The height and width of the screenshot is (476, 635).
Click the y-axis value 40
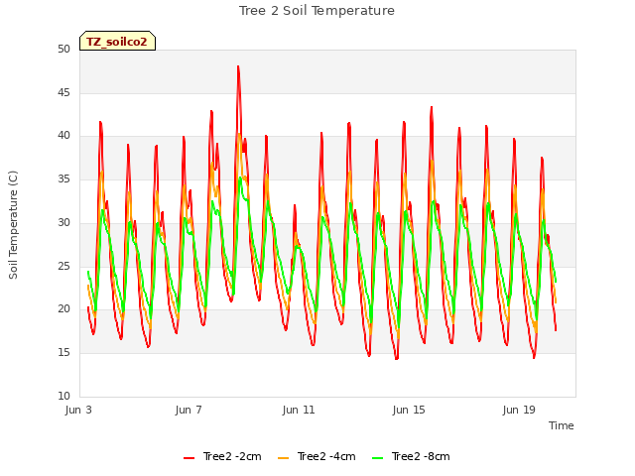point(63,136)
